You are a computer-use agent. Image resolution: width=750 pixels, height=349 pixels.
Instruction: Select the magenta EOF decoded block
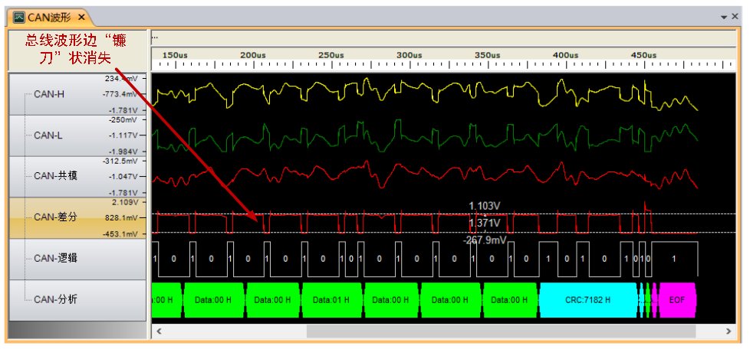click(676, 300)
